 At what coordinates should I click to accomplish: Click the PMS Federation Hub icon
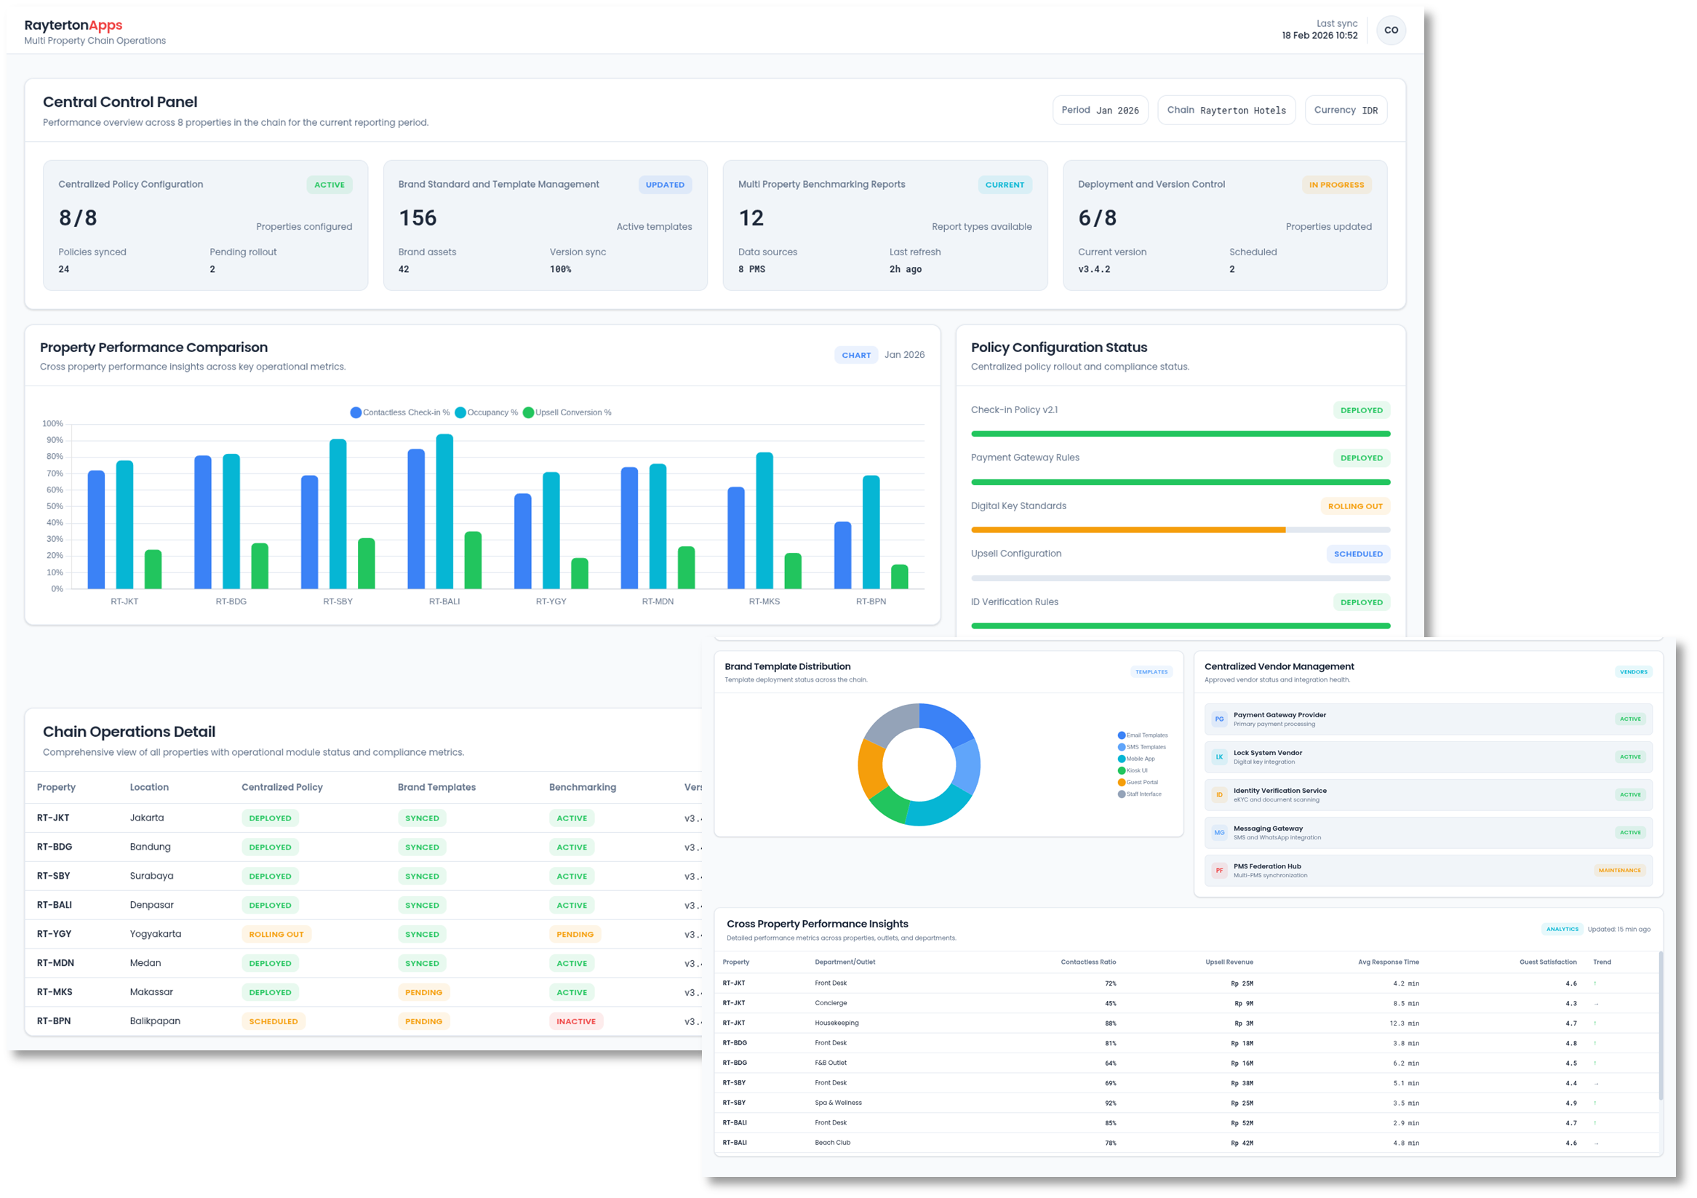(x=1219, y=870)
